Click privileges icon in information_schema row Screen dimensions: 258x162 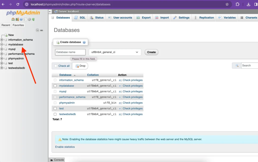pyautogui.click(x=120, y=80)
